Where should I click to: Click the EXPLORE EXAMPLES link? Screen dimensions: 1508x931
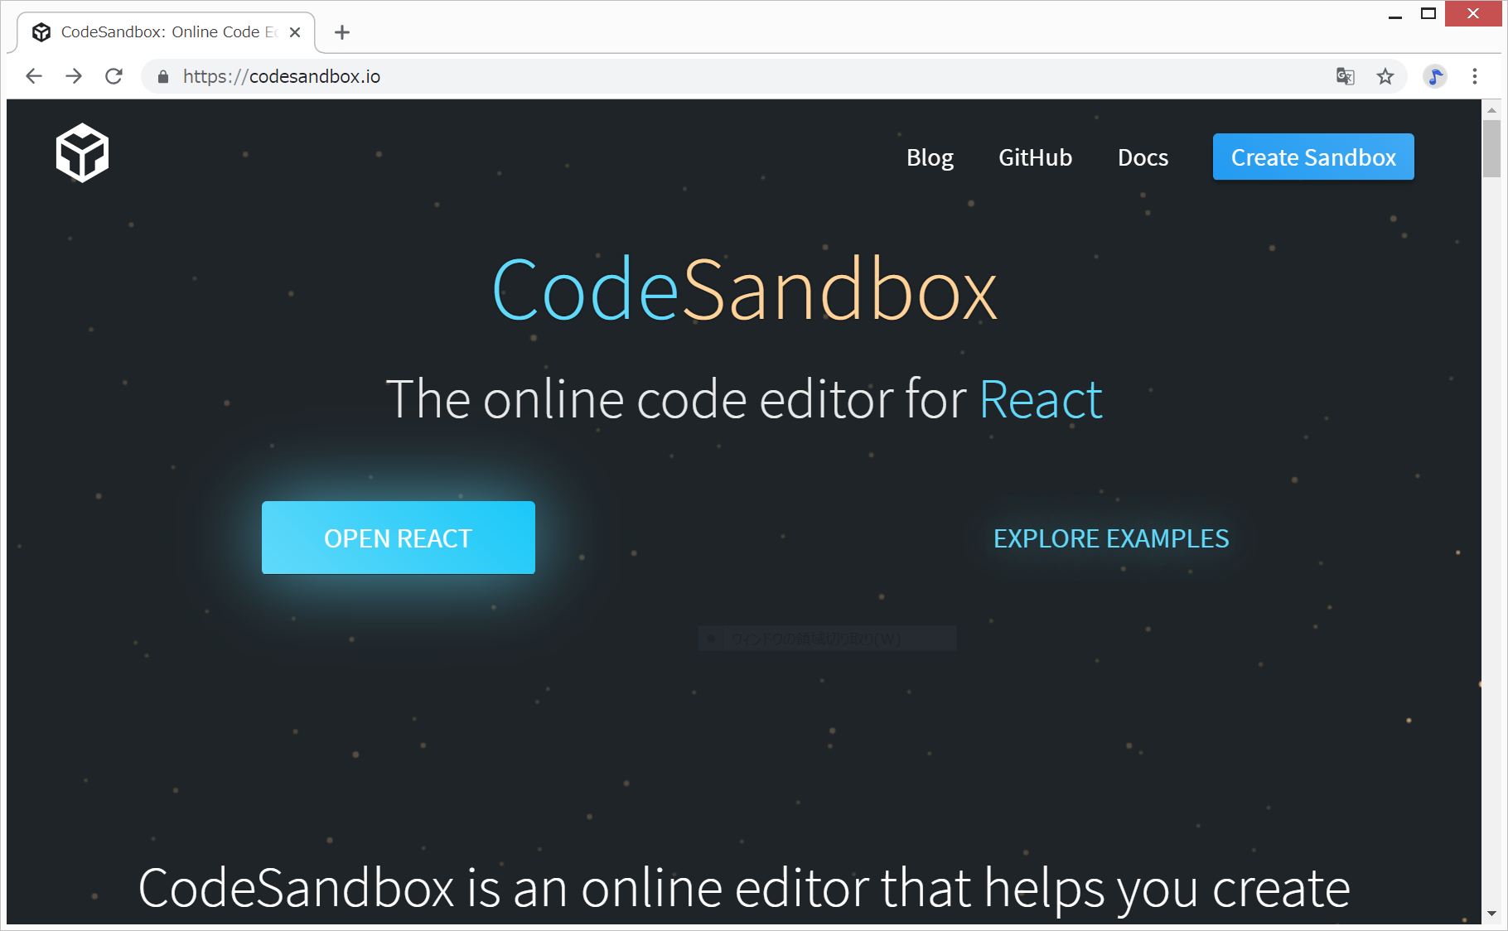click(x=1110, y=538)
